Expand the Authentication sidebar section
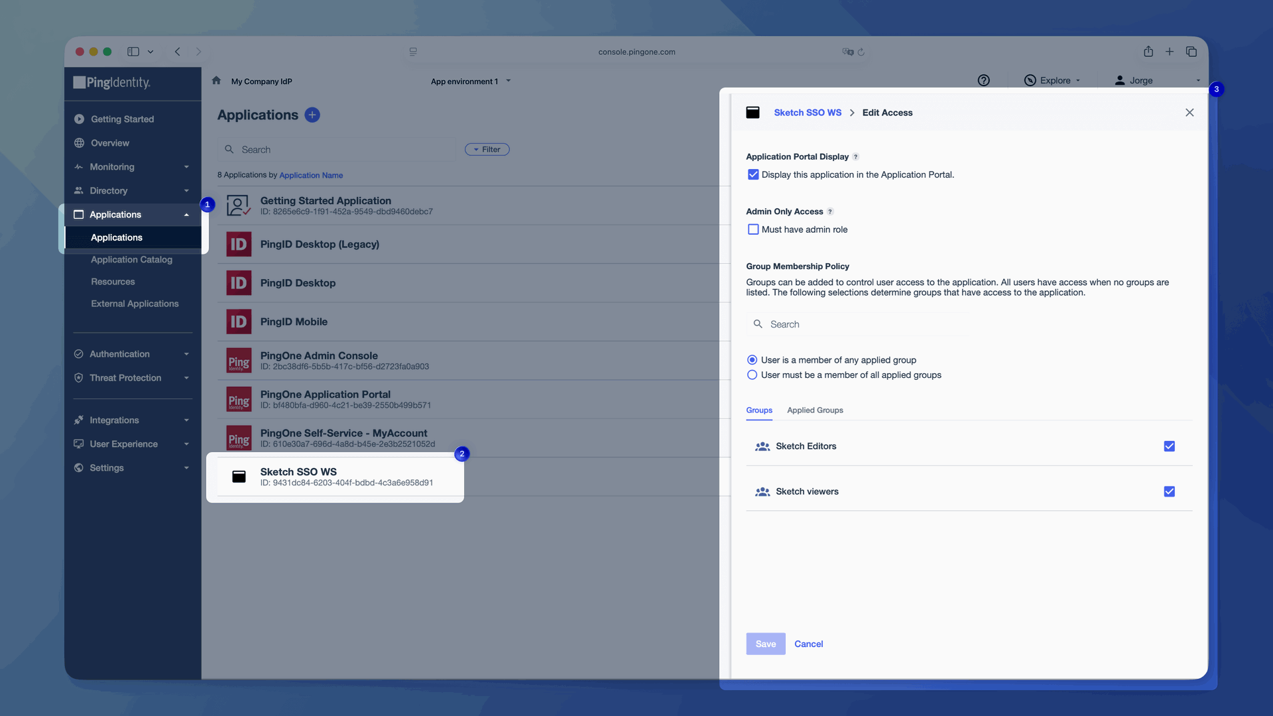Image resolution: width=1273 pixels, height=716 pixels. [133, 354]
